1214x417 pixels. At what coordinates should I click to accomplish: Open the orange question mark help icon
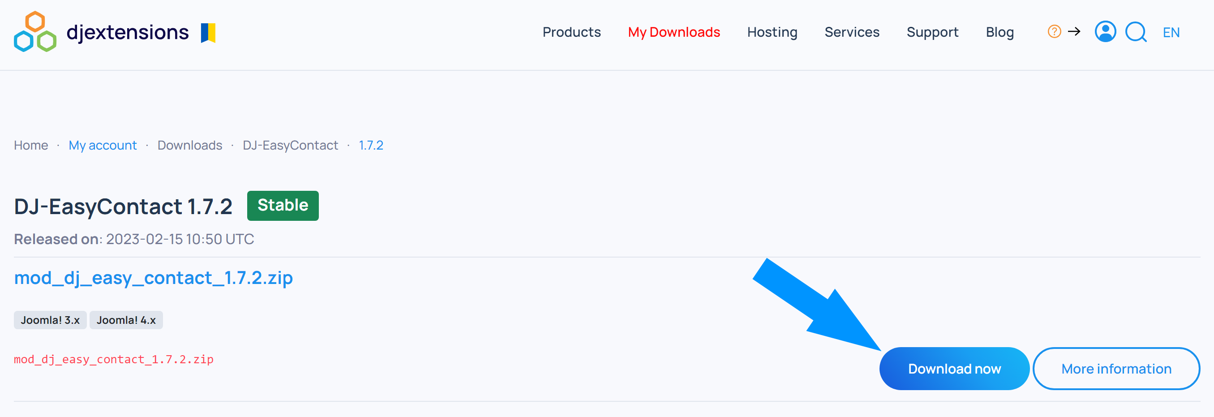tap(1054, 31)
